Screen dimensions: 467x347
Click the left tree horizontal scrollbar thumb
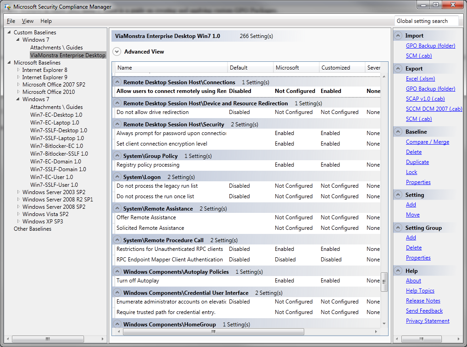[x=48, y=339]
